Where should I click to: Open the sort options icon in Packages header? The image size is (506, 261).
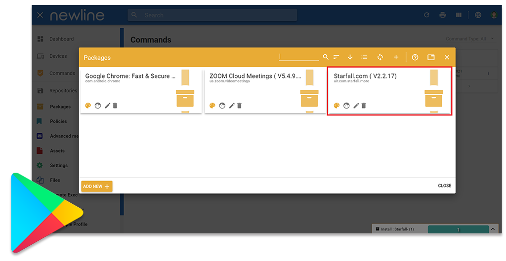pyautogui.click(x=336, y=57)
